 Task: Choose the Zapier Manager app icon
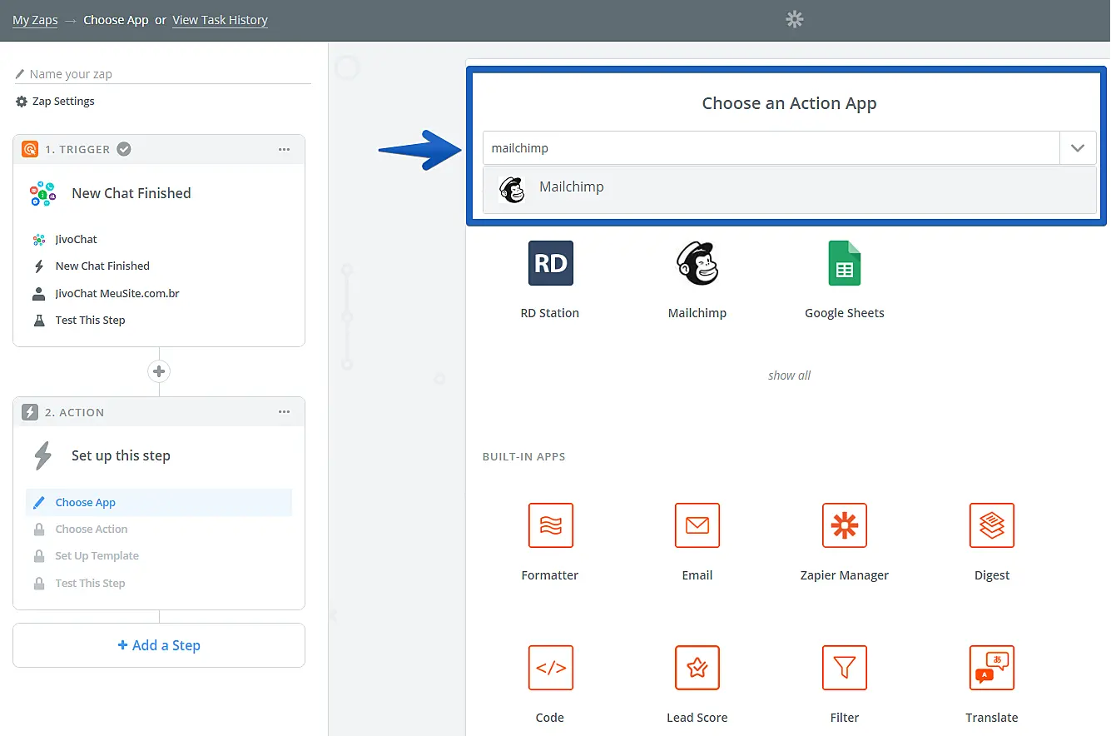tap(844, 525)
